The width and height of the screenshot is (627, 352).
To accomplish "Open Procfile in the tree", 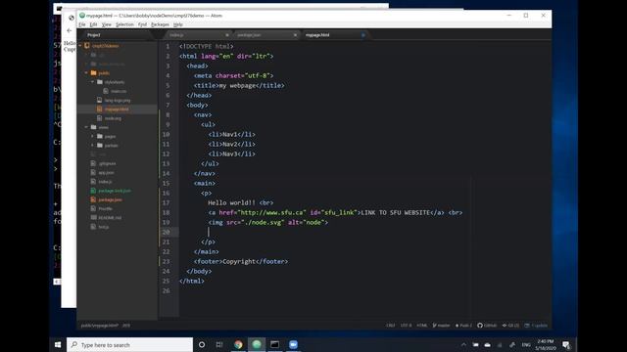I will pyautogui.click(x=105, y=208).
